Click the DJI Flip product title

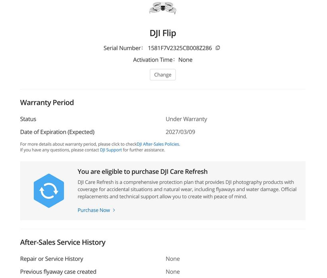pyautogui.click(x=163, y=33)
